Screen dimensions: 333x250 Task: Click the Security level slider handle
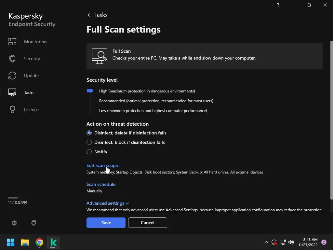click(90, 91)
